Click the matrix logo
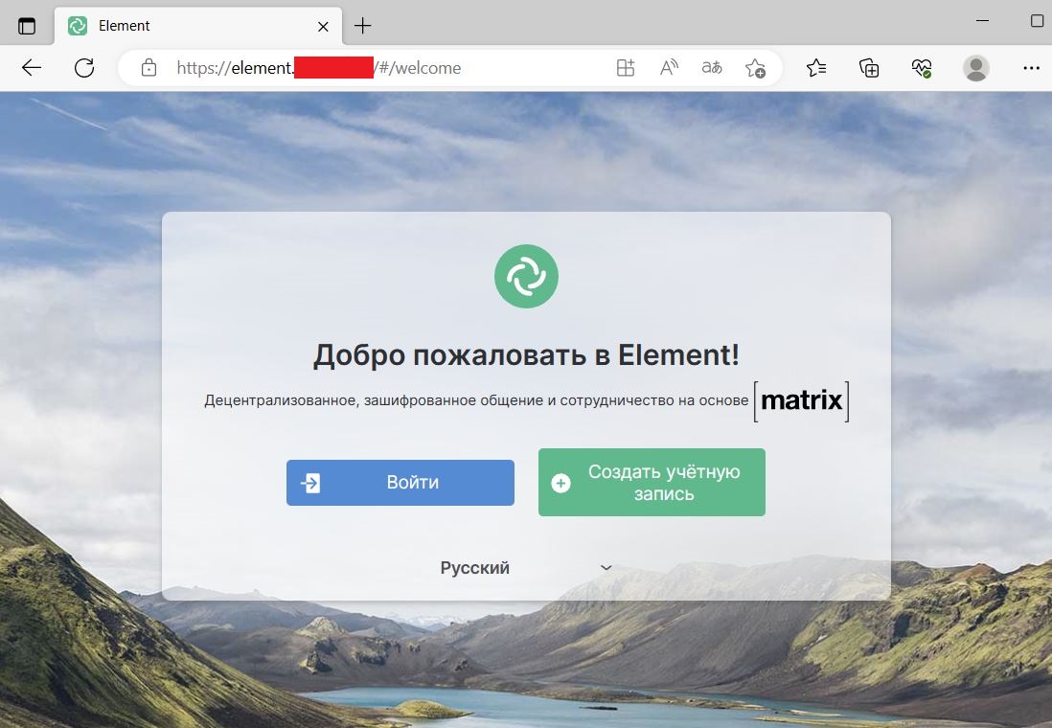Image resolution: width=1052 pixels, height=728 pixels. [x=802, y=400]
